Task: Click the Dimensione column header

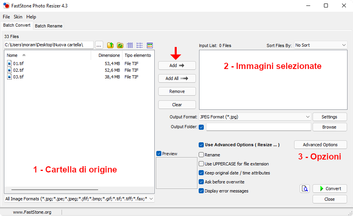Action: (107, 55)
